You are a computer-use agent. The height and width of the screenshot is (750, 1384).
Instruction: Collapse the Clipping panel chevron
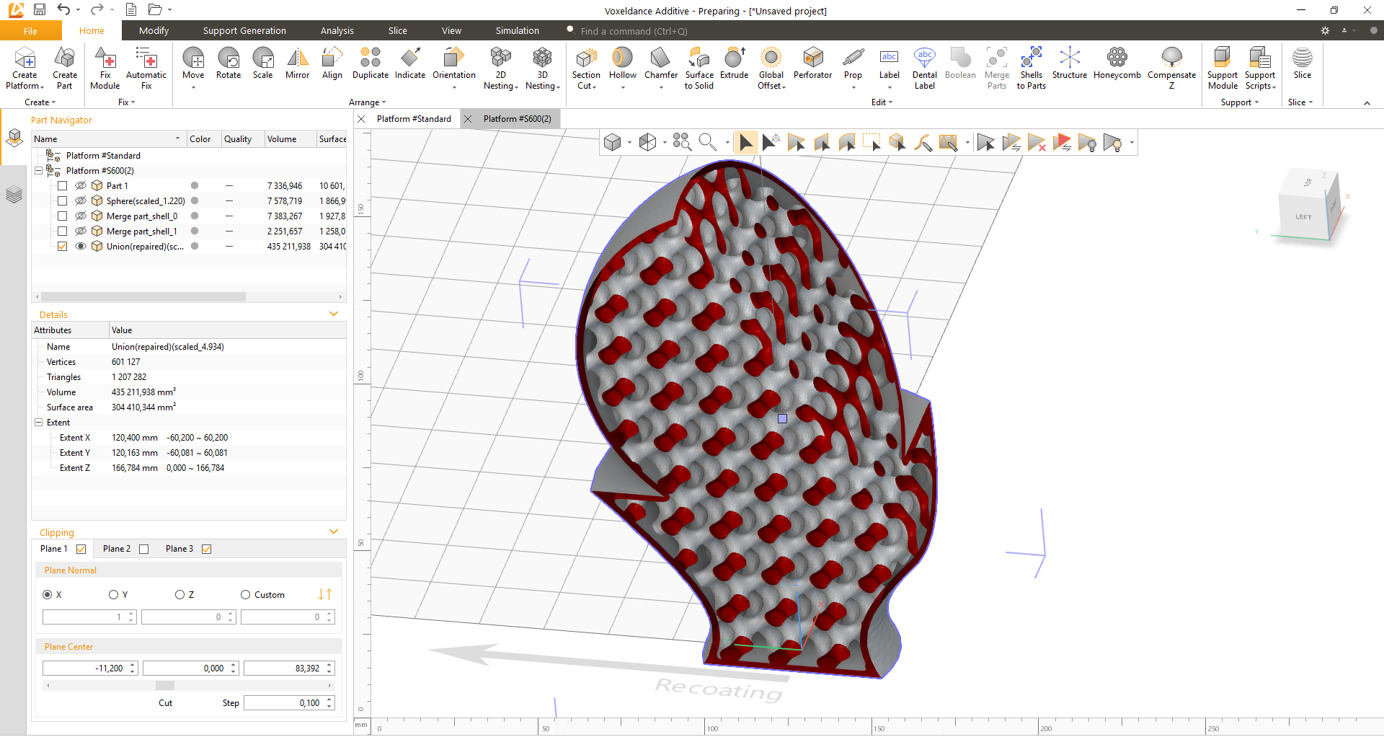pos(334,532)
